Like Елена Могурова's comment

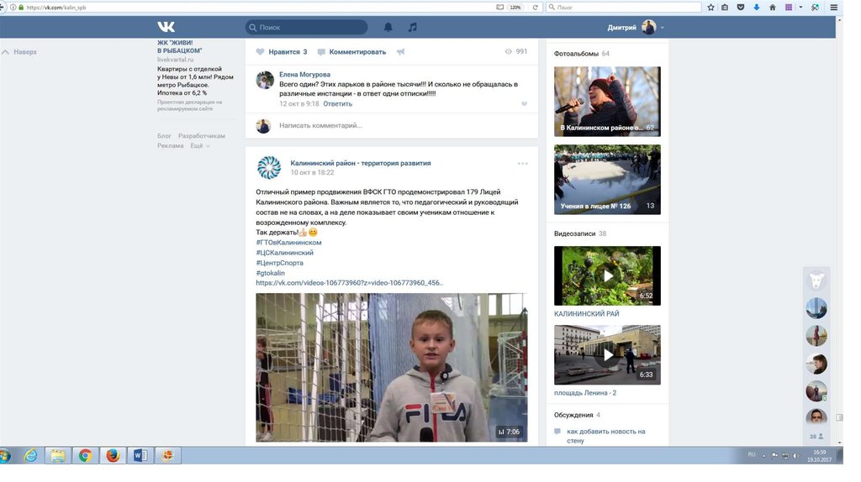tap(524, 104)
